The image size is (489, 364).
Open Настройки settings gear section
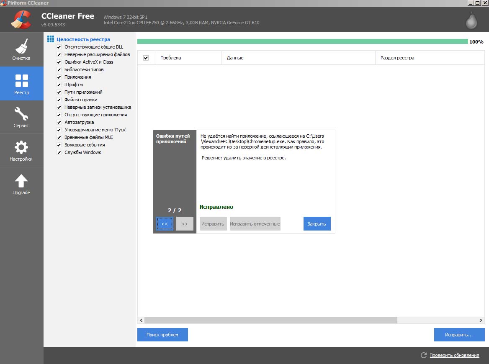click(21, 151)
